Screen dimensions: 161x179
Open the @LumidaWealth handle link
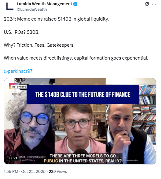pyautogui.click(x=32, y=9)
